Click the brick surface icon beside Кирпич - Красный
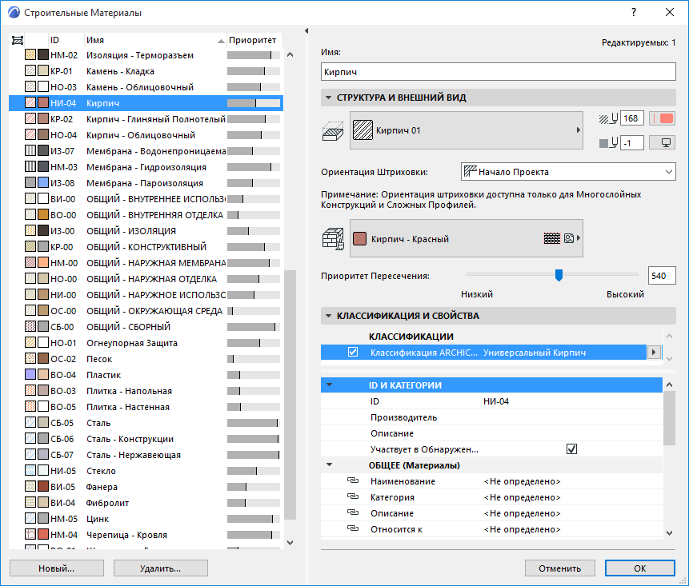This screenshot has width=689, height=586. (333, 239)
